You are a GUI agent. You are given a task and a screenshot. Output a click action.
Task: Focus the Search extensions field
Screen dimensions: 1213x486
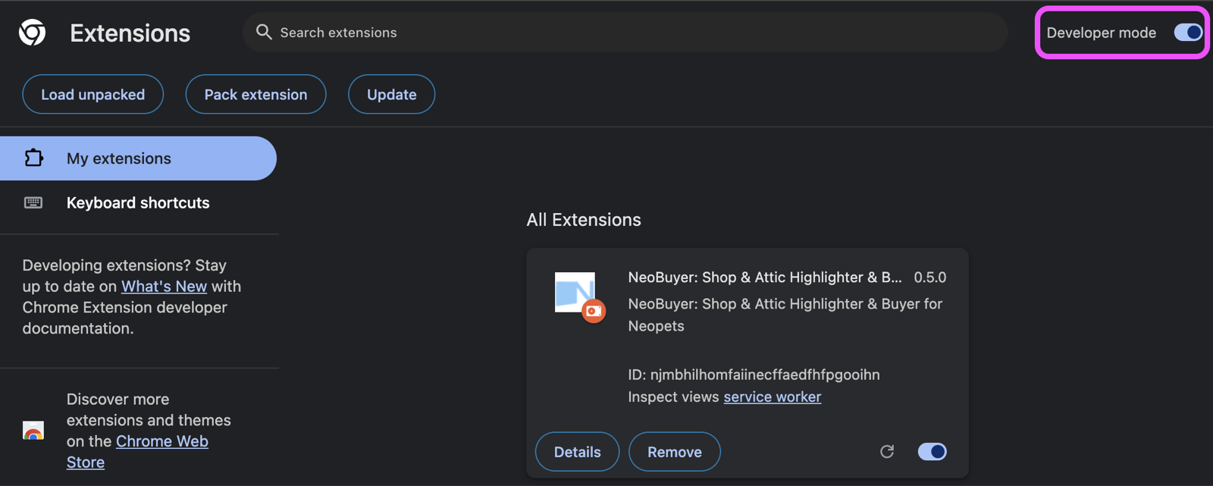pos(625,32)
